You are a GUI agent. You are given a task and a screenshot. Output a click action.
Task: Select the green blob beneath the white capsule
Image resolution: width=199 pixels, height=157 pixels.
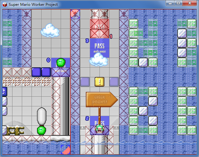coord(41,131)
